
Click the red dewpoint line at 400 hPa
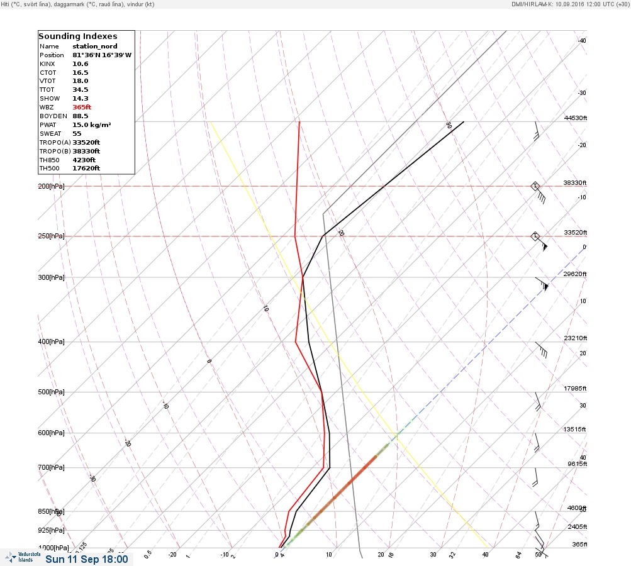[296, 342]
